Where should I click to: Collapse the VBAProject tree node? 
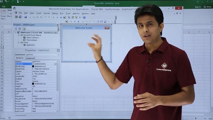pyautogui.click(x=16, y=33)
